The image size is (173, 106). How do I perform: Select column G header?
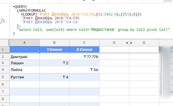[144, 43]
